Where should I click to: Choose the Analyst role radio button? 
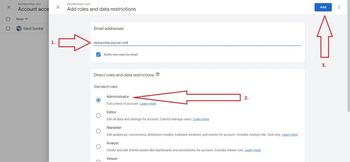click(98, 147)
